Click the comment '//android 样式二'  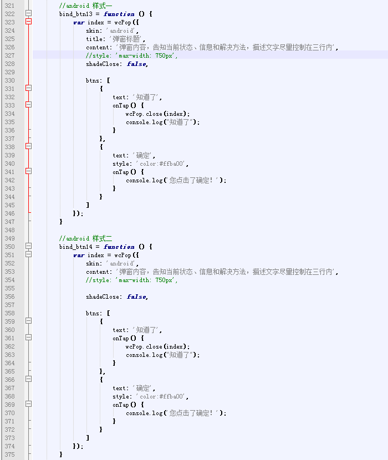(x=85, y=238)
